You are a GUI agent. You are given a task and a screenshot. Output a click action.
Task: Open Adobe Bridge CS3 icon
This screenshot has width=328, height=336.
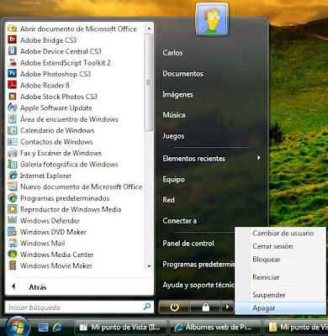(13, 40)
